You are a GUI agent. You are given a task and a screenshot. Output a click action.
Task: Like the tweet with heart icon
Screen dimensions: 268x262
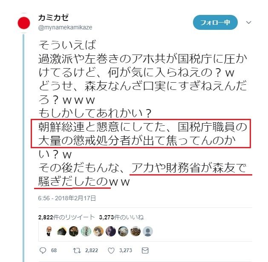(111, 250)
